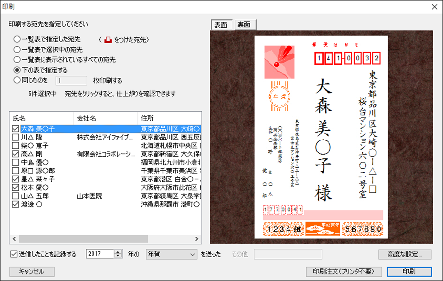Click the postcard preview thumbnail
The image size is (443, 281).
tap(321, 137)
